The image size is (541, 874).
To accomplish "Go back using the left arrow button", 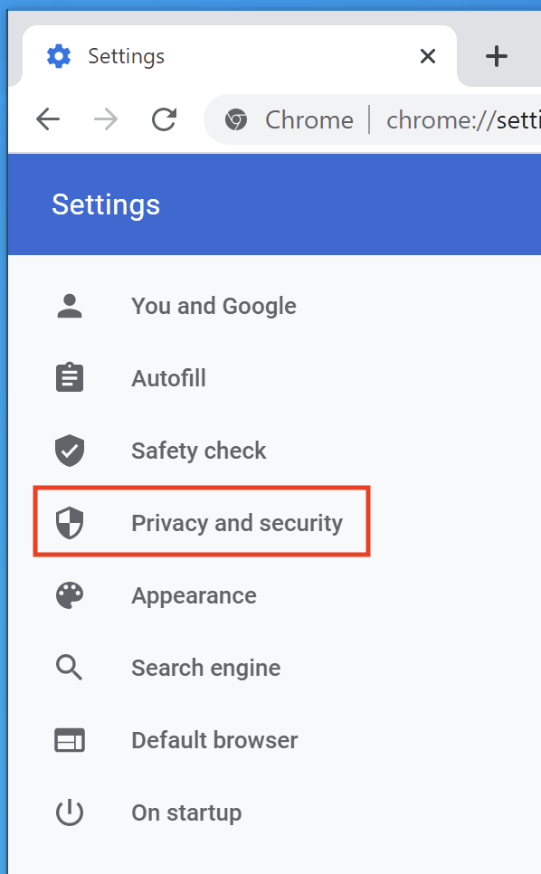I will click(x=48, y=119).
